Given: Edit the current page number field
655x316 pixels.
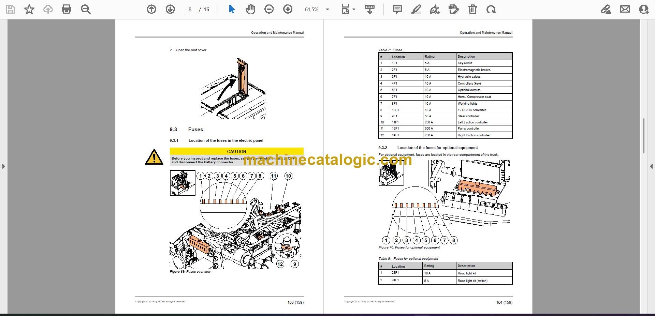Looking at the screenshot, I should [190, 10].
